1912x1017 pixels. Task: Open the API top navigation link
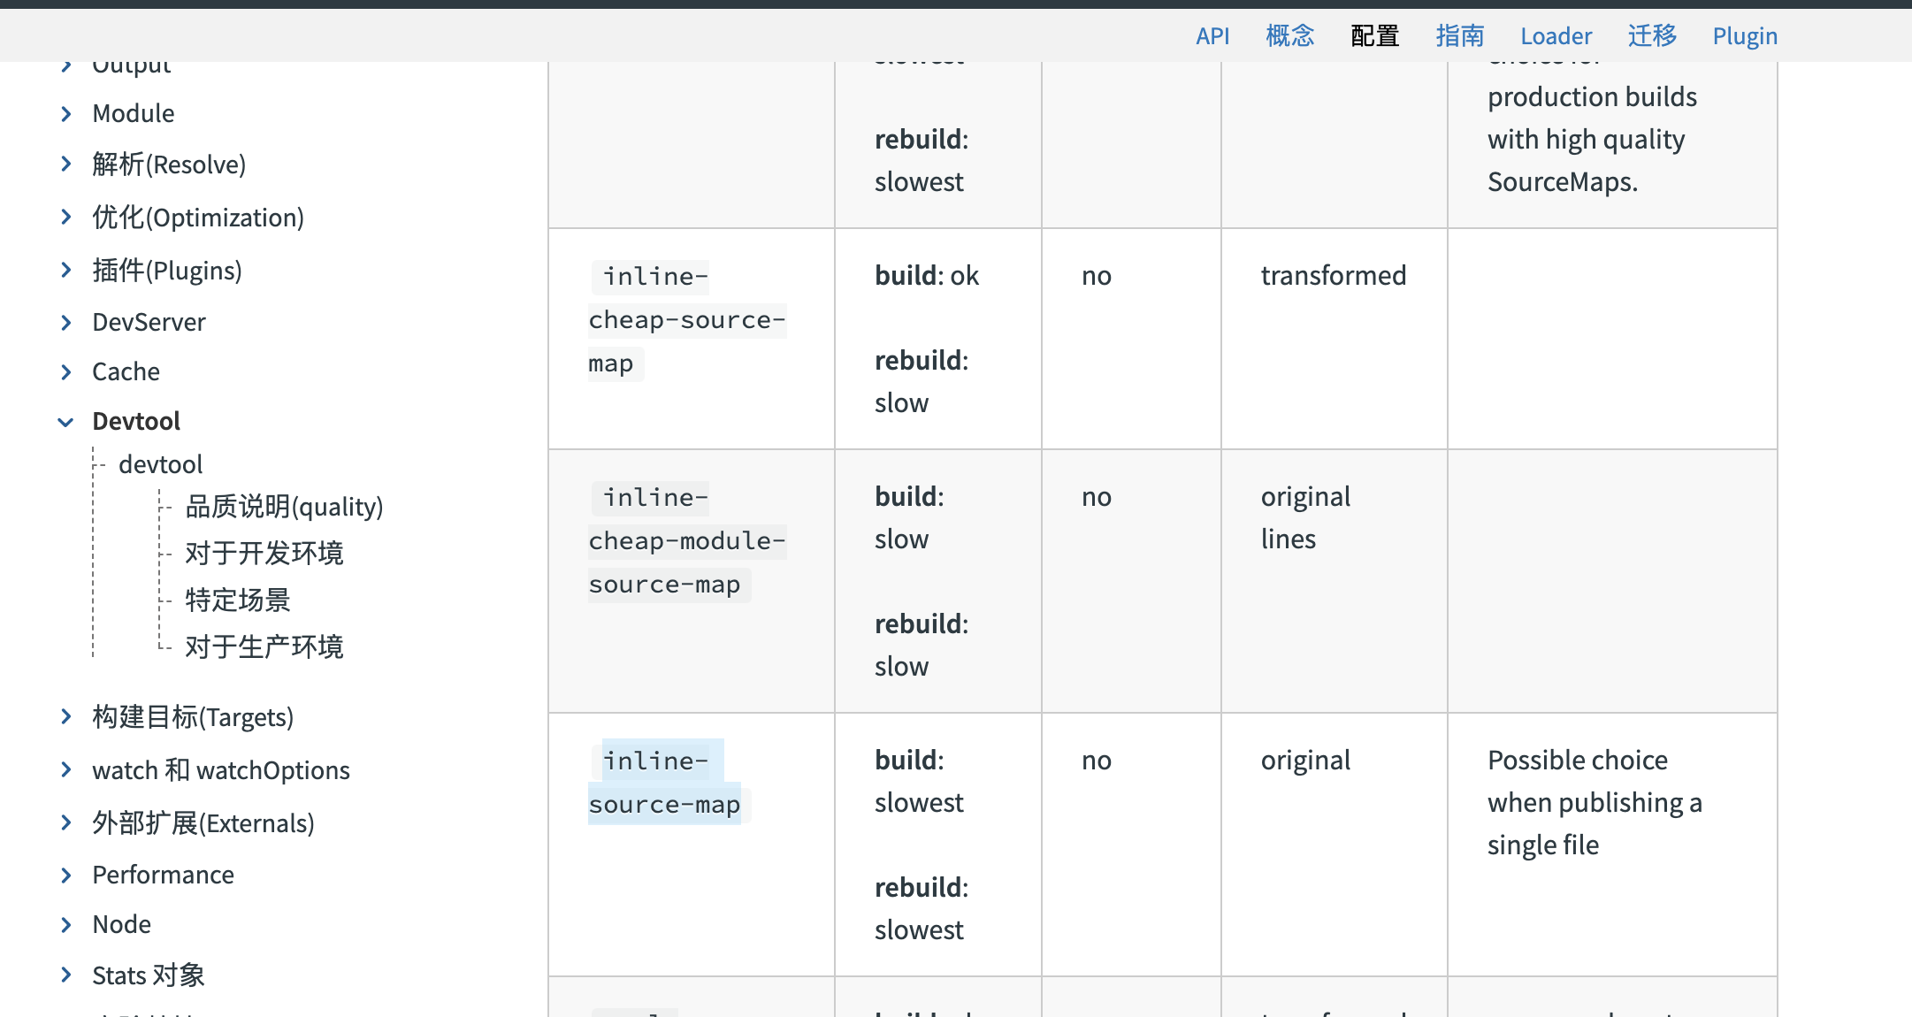(x=1212, y=36)
